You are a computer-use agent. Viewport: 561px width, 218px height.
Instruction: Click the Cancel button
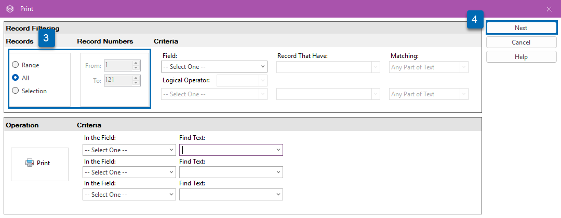click(x=521, y=42)
